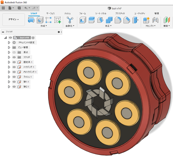
Task: Switch to the 管理 tab
Action: 156,13
